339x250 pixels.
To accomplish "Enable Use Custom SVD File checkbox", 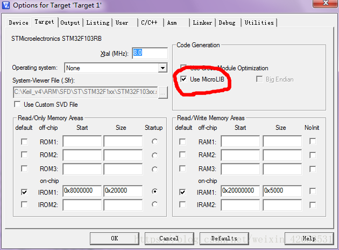I will 17,105.
